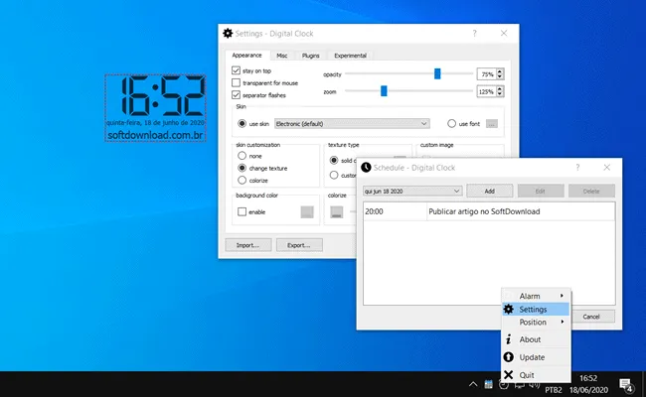Screen dimensions: 646x397
Task: Click the clock icon in Schedule title bar
Action: [x=366, y=167]
